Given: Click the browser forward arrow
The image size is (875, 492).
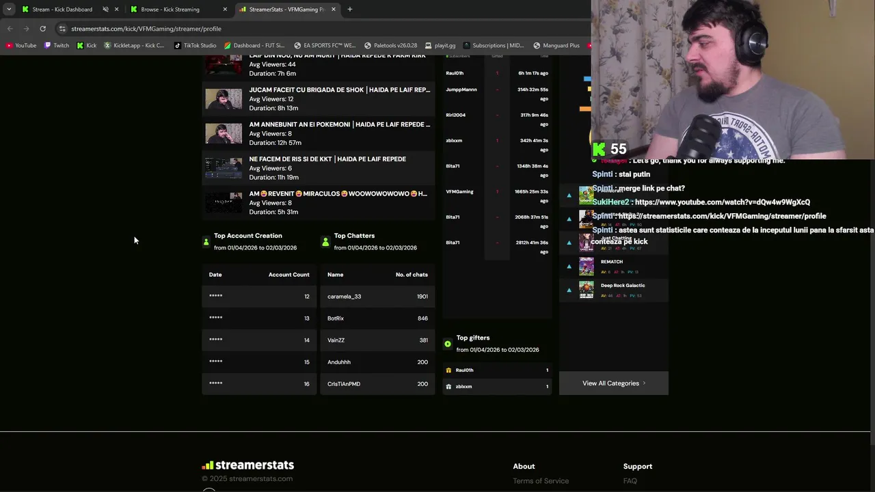Looking at the screenshot, I should tap(26, 29).
